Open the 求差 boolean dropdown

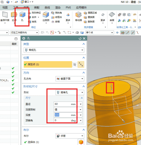click(x=70, y=136)
